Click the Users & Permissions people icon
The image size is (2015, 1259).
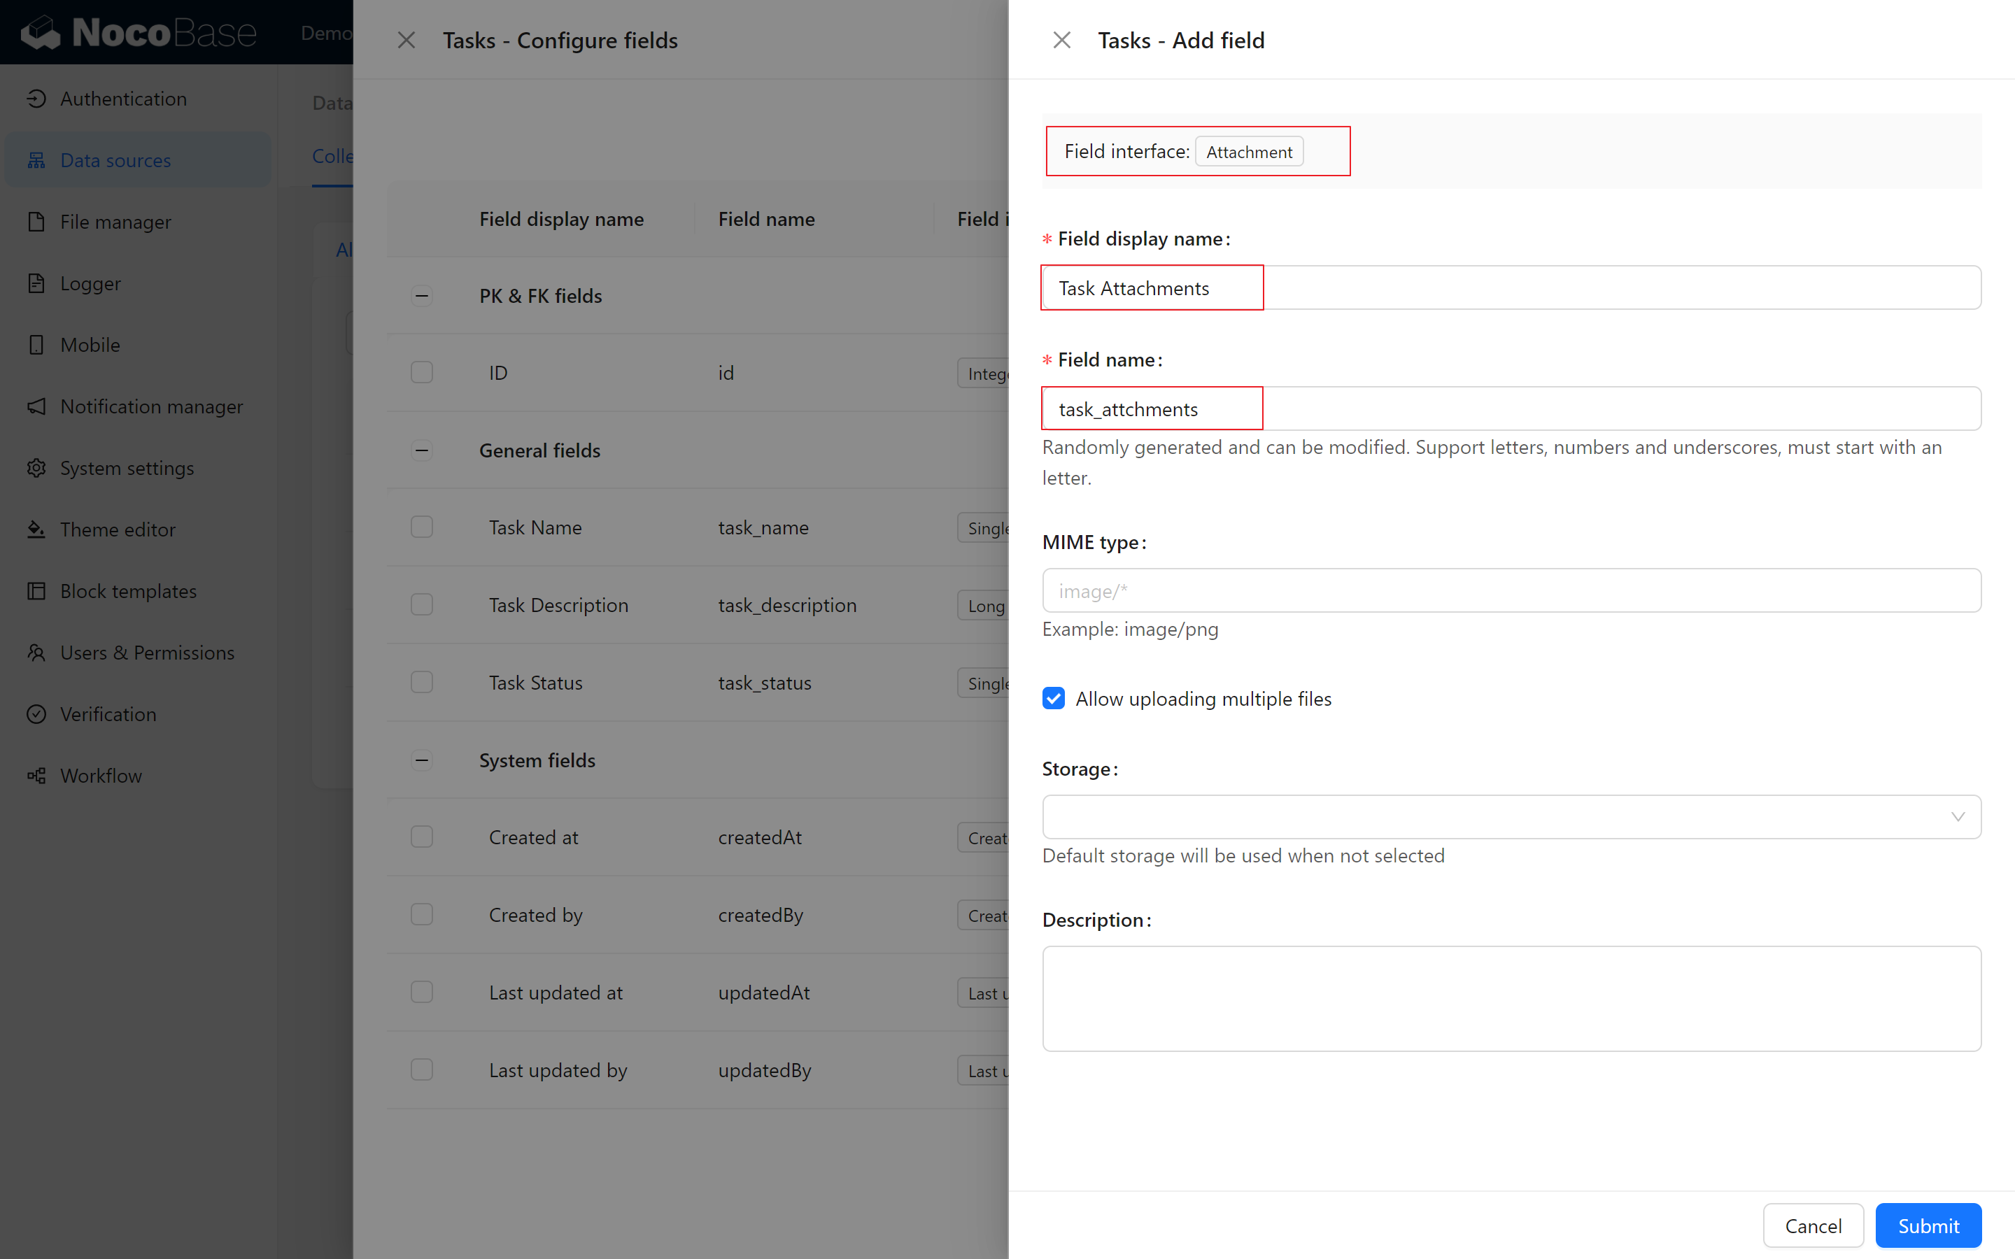coord(36,653)
